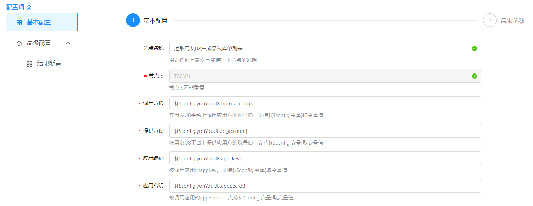Click the cube icon beside 高级配置
The width and height of the screenshot is (533, 206).
19,43
